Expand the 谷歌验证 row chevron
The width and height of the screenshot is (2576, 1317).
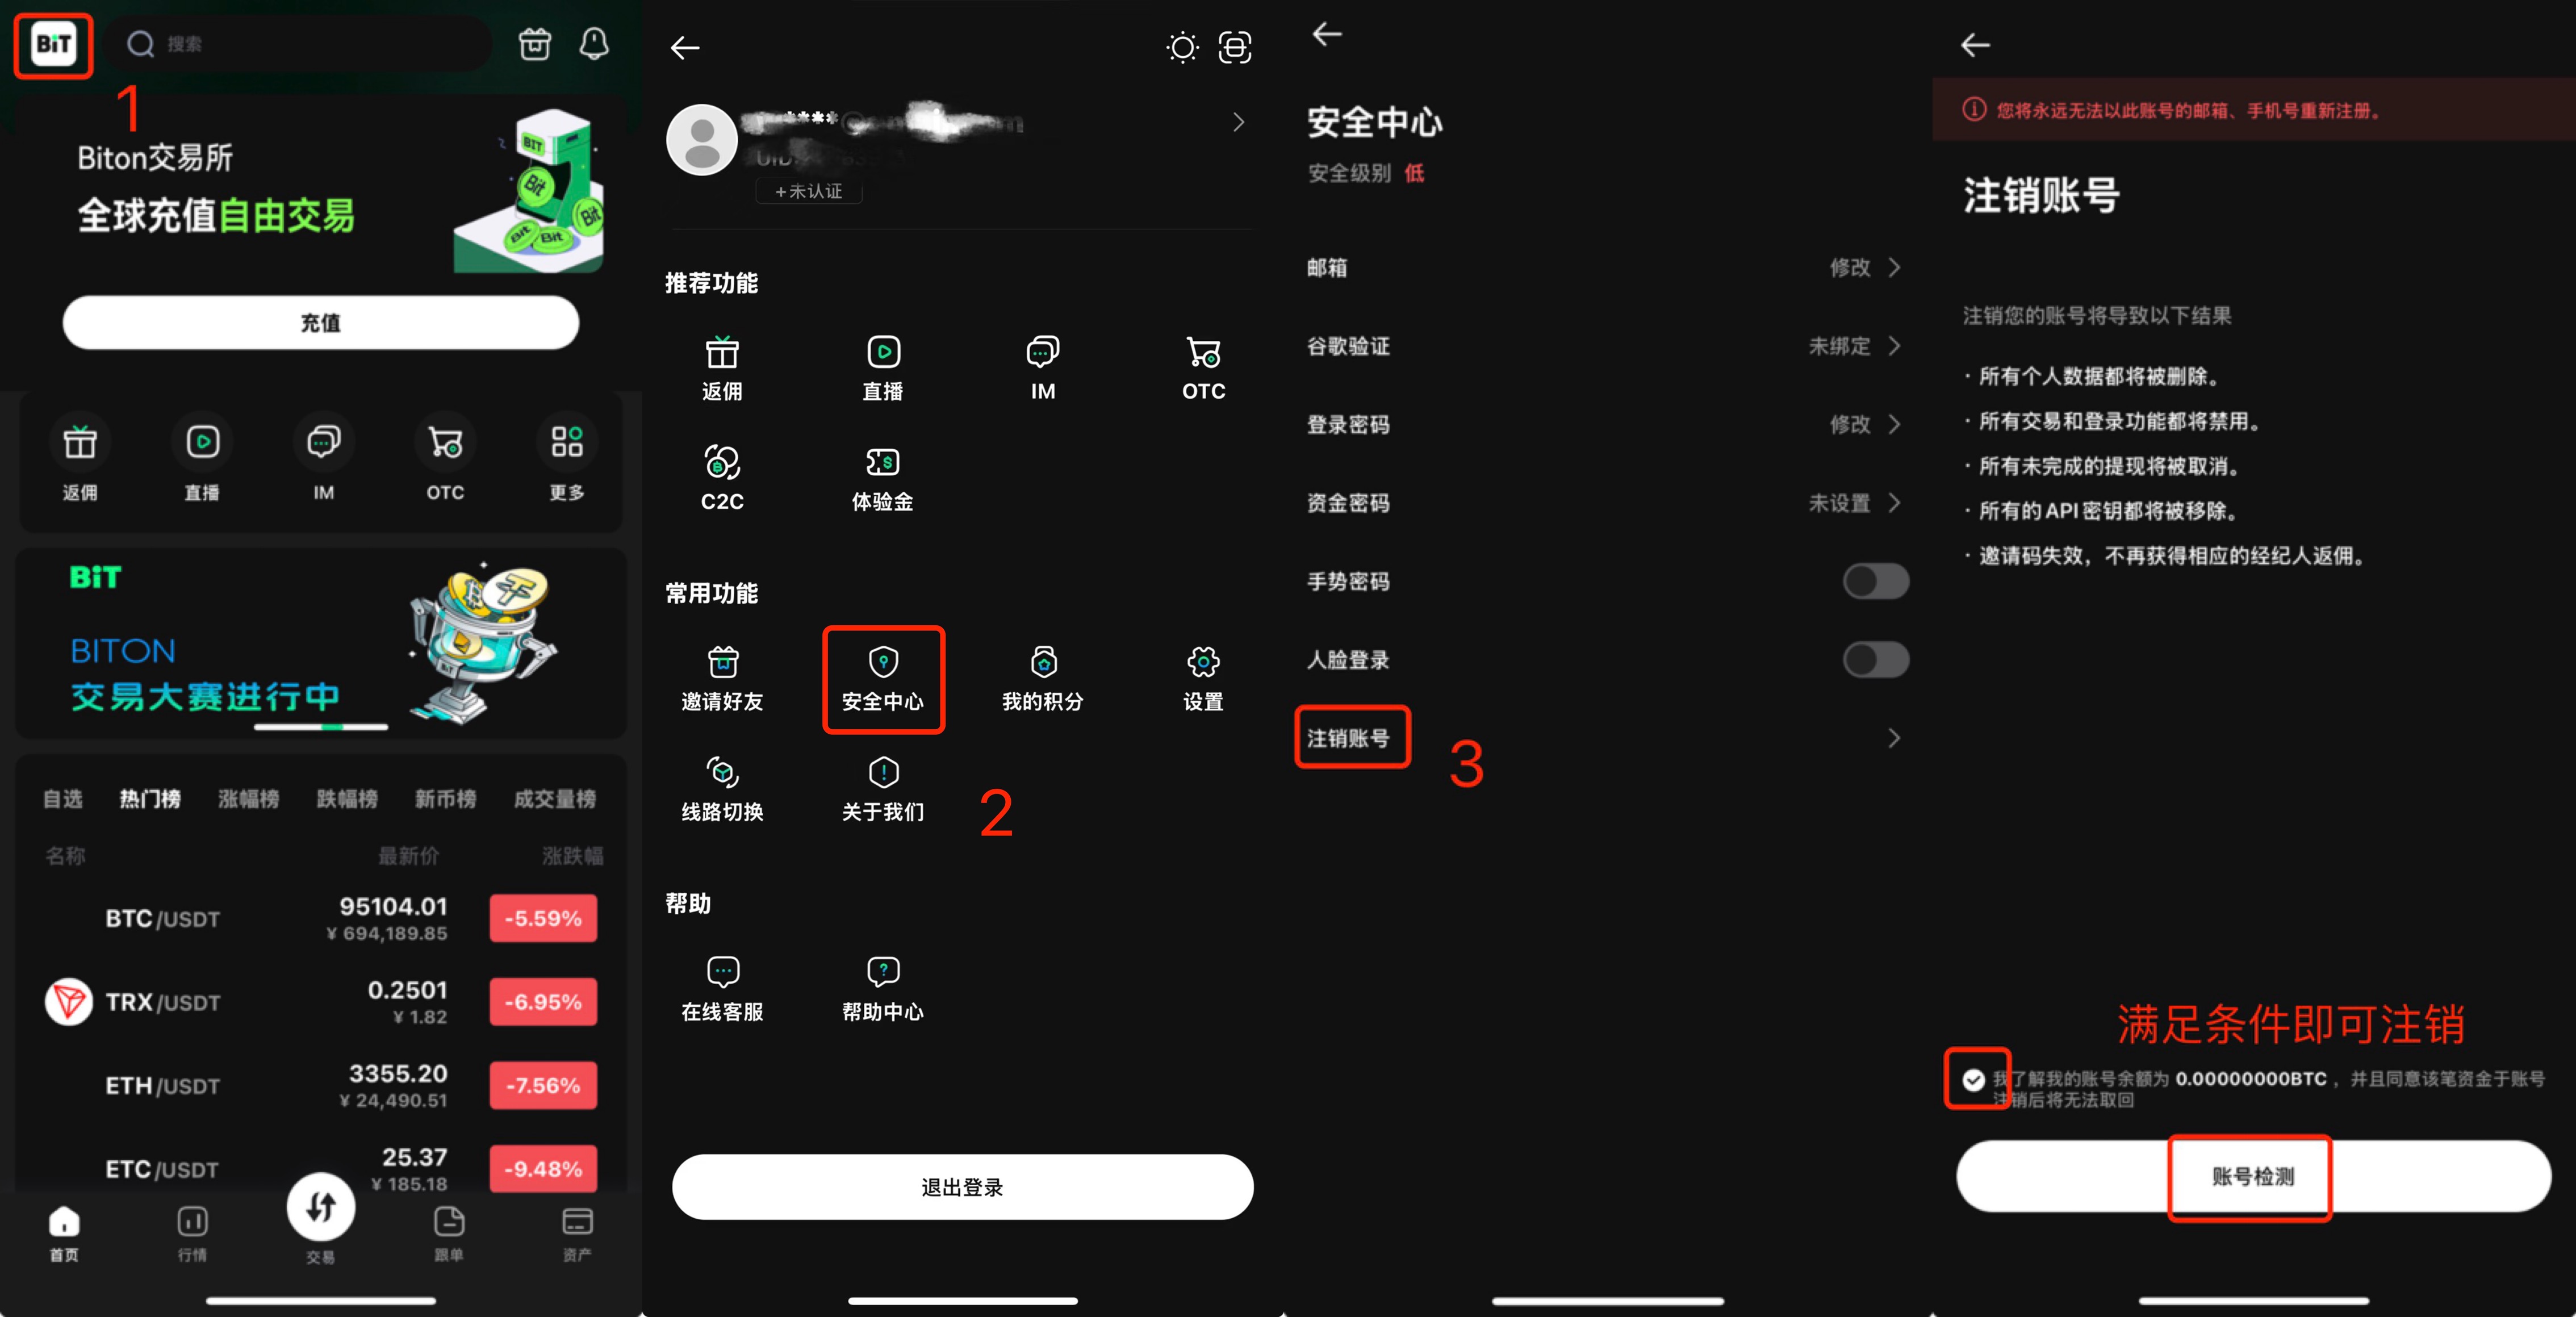click(x=1894, y=346)
